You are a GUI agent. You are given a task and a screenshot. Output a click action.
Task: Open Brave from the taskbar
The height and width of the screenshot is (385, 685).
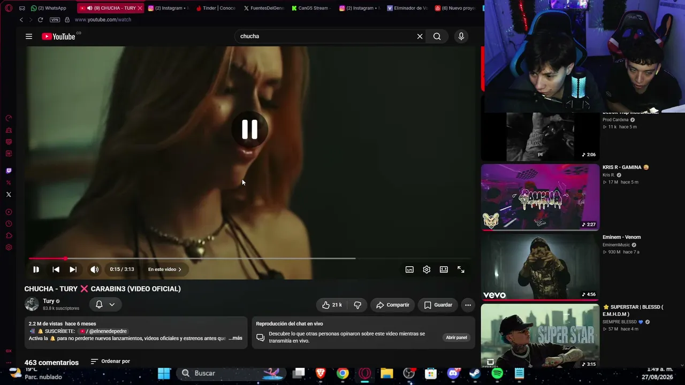321,373
